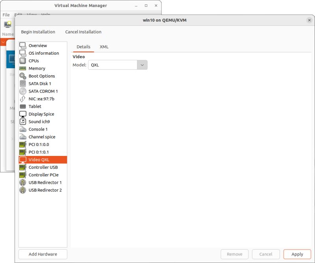
Task: Select Controller PCIe in sidebar
Action: coord(23,175)
